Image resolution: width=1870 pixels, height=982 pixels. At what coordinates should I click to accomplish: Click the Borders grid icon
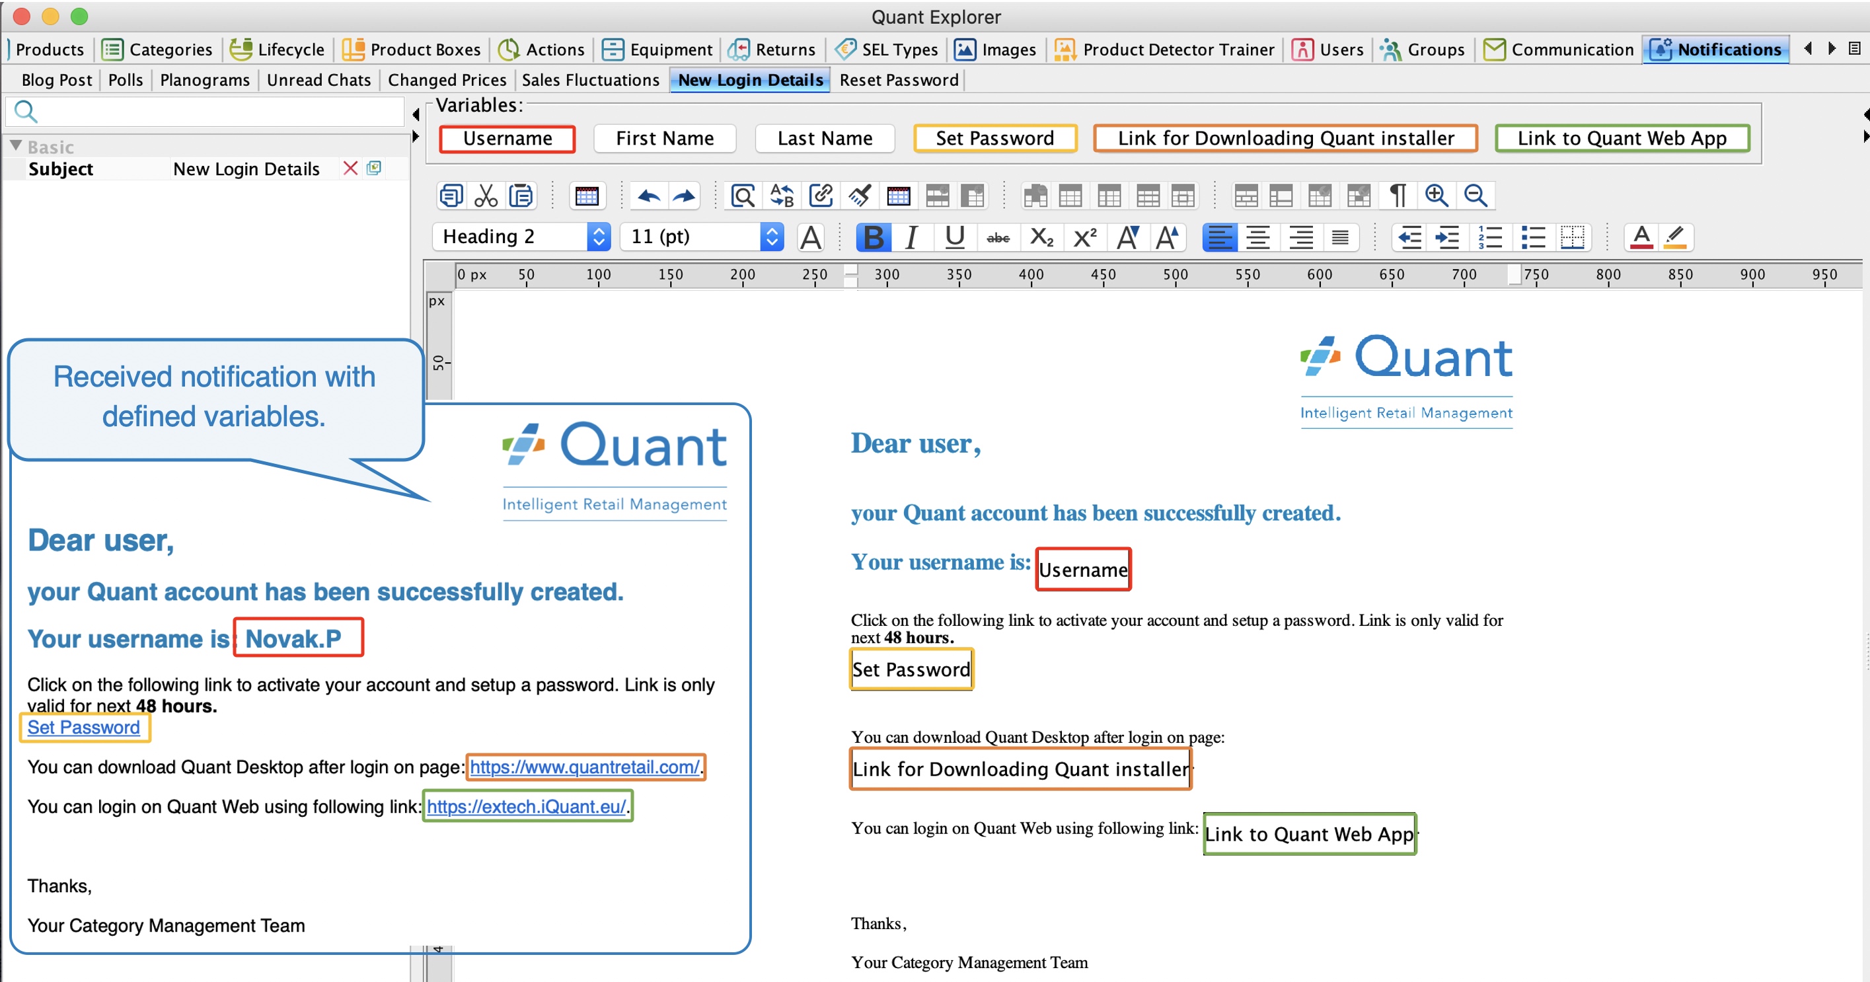pyautogui.click(x=1573, y=237)
